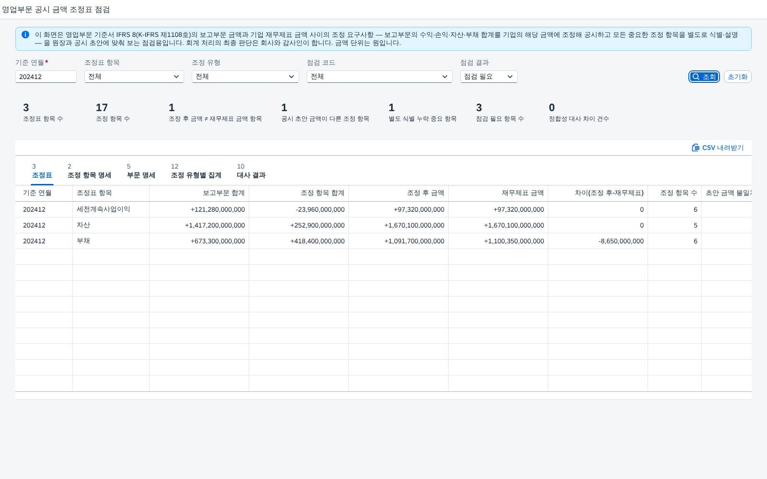
Task: Click the 조회 search button
Action: click(704, 77)
